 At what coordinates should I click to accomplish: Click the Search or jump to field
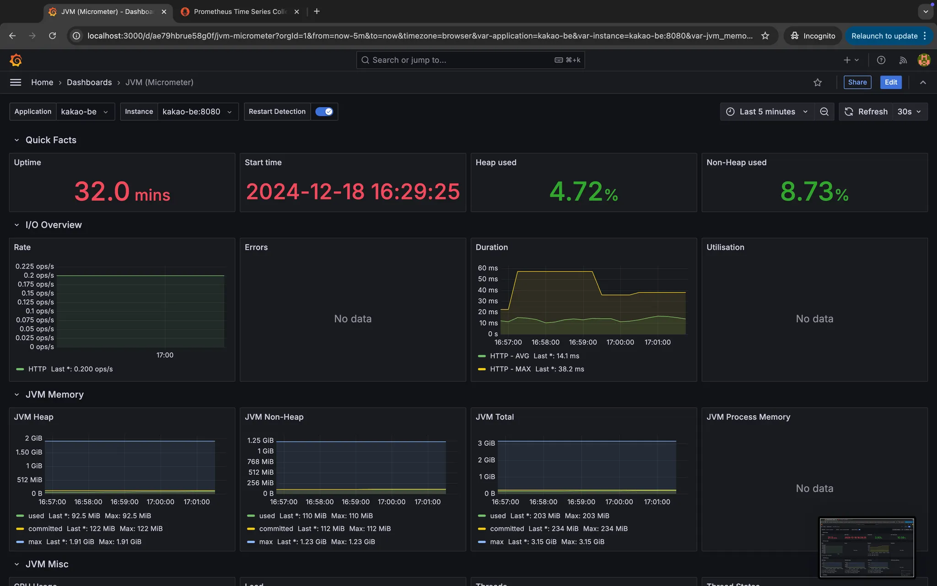(462, 60)
